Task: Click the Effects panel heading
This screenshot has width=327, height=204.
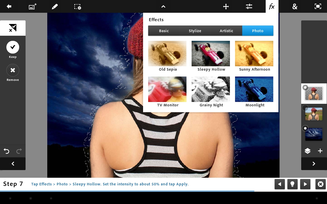Action: point(156,20)
